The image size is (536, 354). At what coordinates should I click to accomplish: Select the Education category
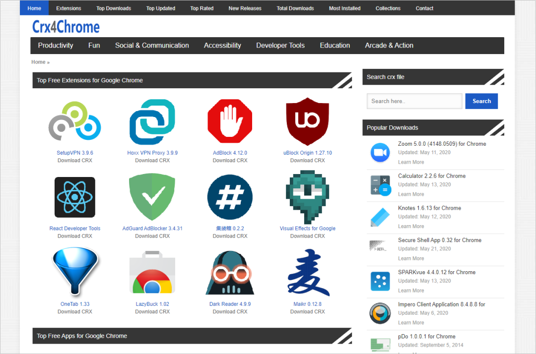click(335, 46)
